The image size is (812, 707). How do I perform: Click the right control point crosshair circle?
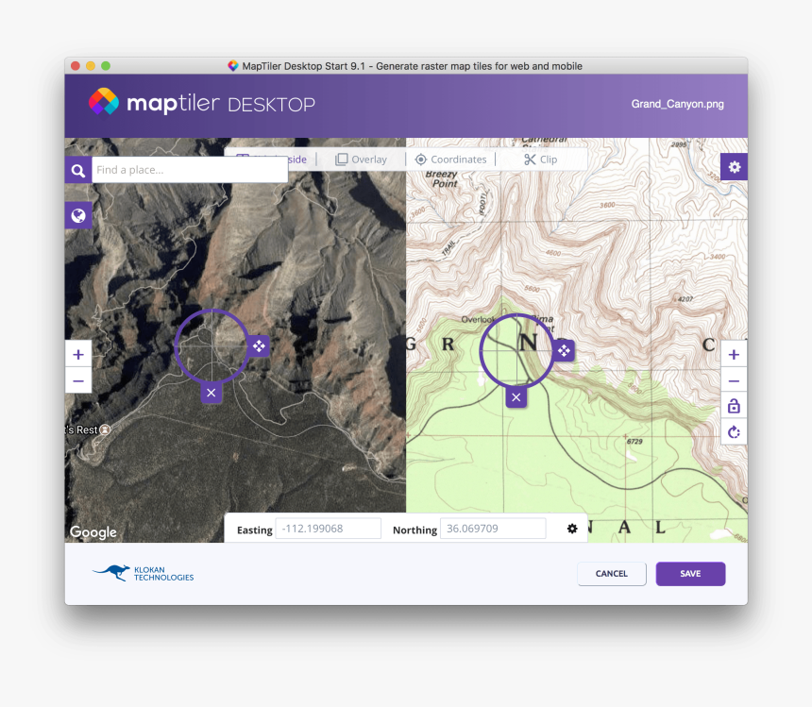(x=516, y=351)
